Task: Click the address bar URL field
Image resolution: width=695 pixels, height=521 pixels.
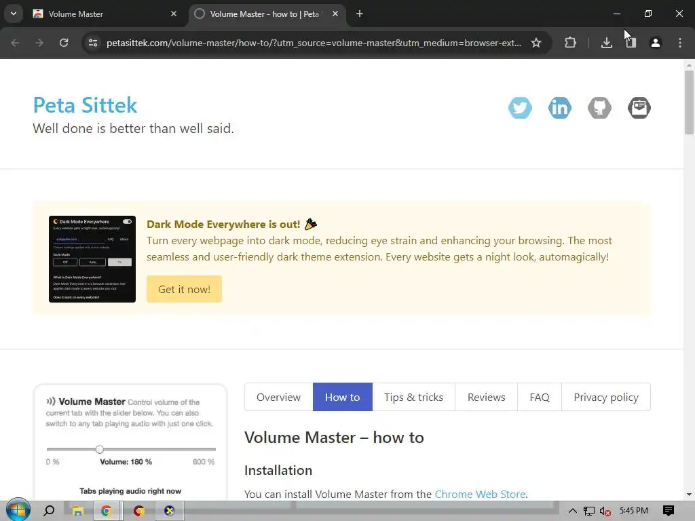Action: tap(314, 43)
